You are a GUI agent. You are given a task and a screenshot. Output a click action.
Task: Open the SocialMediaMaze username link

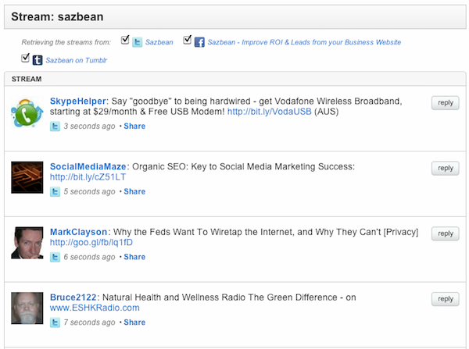pos(85,166)
